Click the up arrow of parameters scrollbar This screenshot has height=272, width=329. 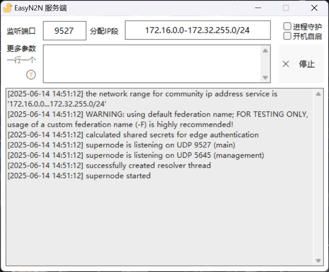coord(265,51)
